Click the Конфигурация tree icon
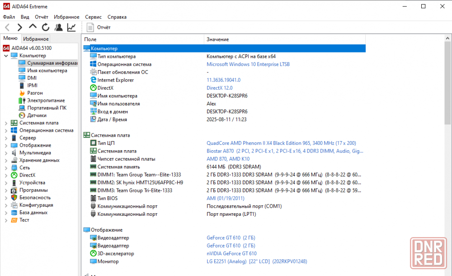452x276 pixels. tap(14, 205)
